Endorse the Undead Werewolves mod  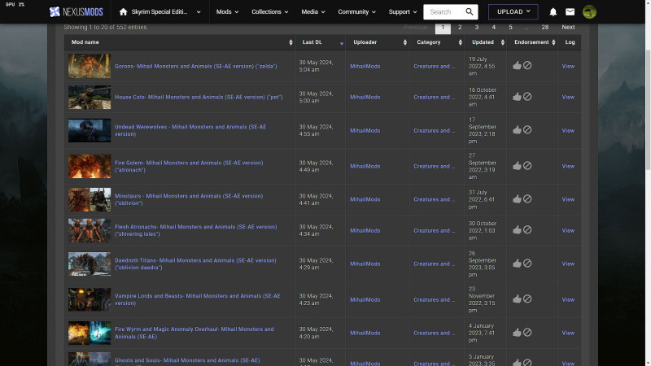(517, 130)
